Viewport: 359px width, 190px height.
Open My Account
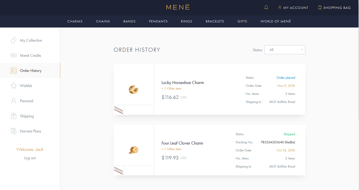click(293, 8)
